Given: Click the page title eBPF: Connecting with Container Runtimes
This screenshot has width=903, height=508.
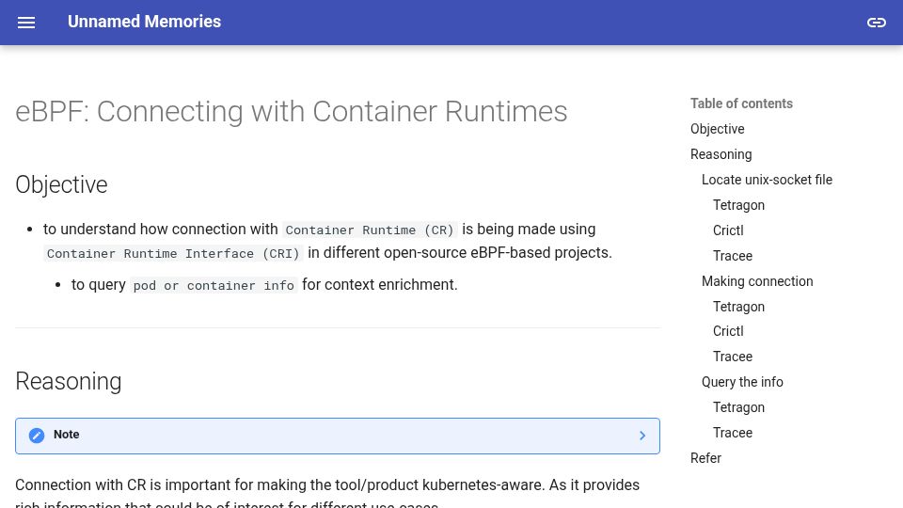Looking at the screenshot, I should pos(291,112).
